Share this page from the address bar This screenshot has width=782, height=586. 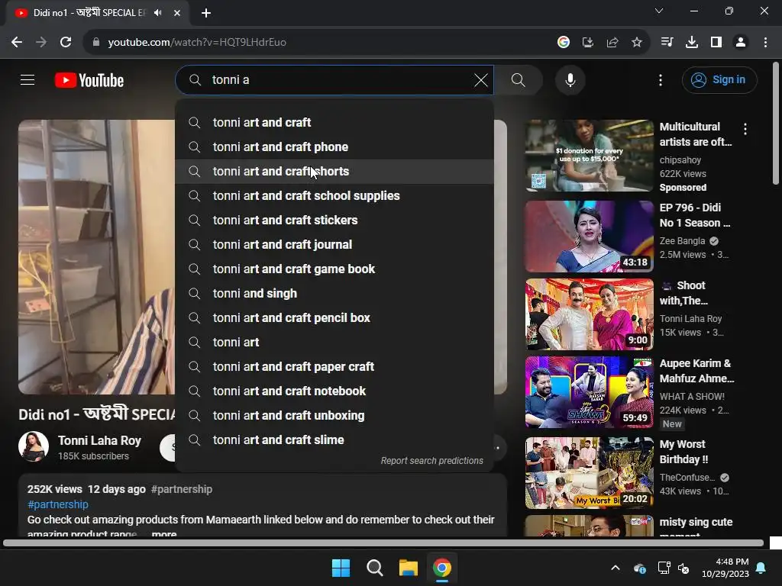point(612,43)
